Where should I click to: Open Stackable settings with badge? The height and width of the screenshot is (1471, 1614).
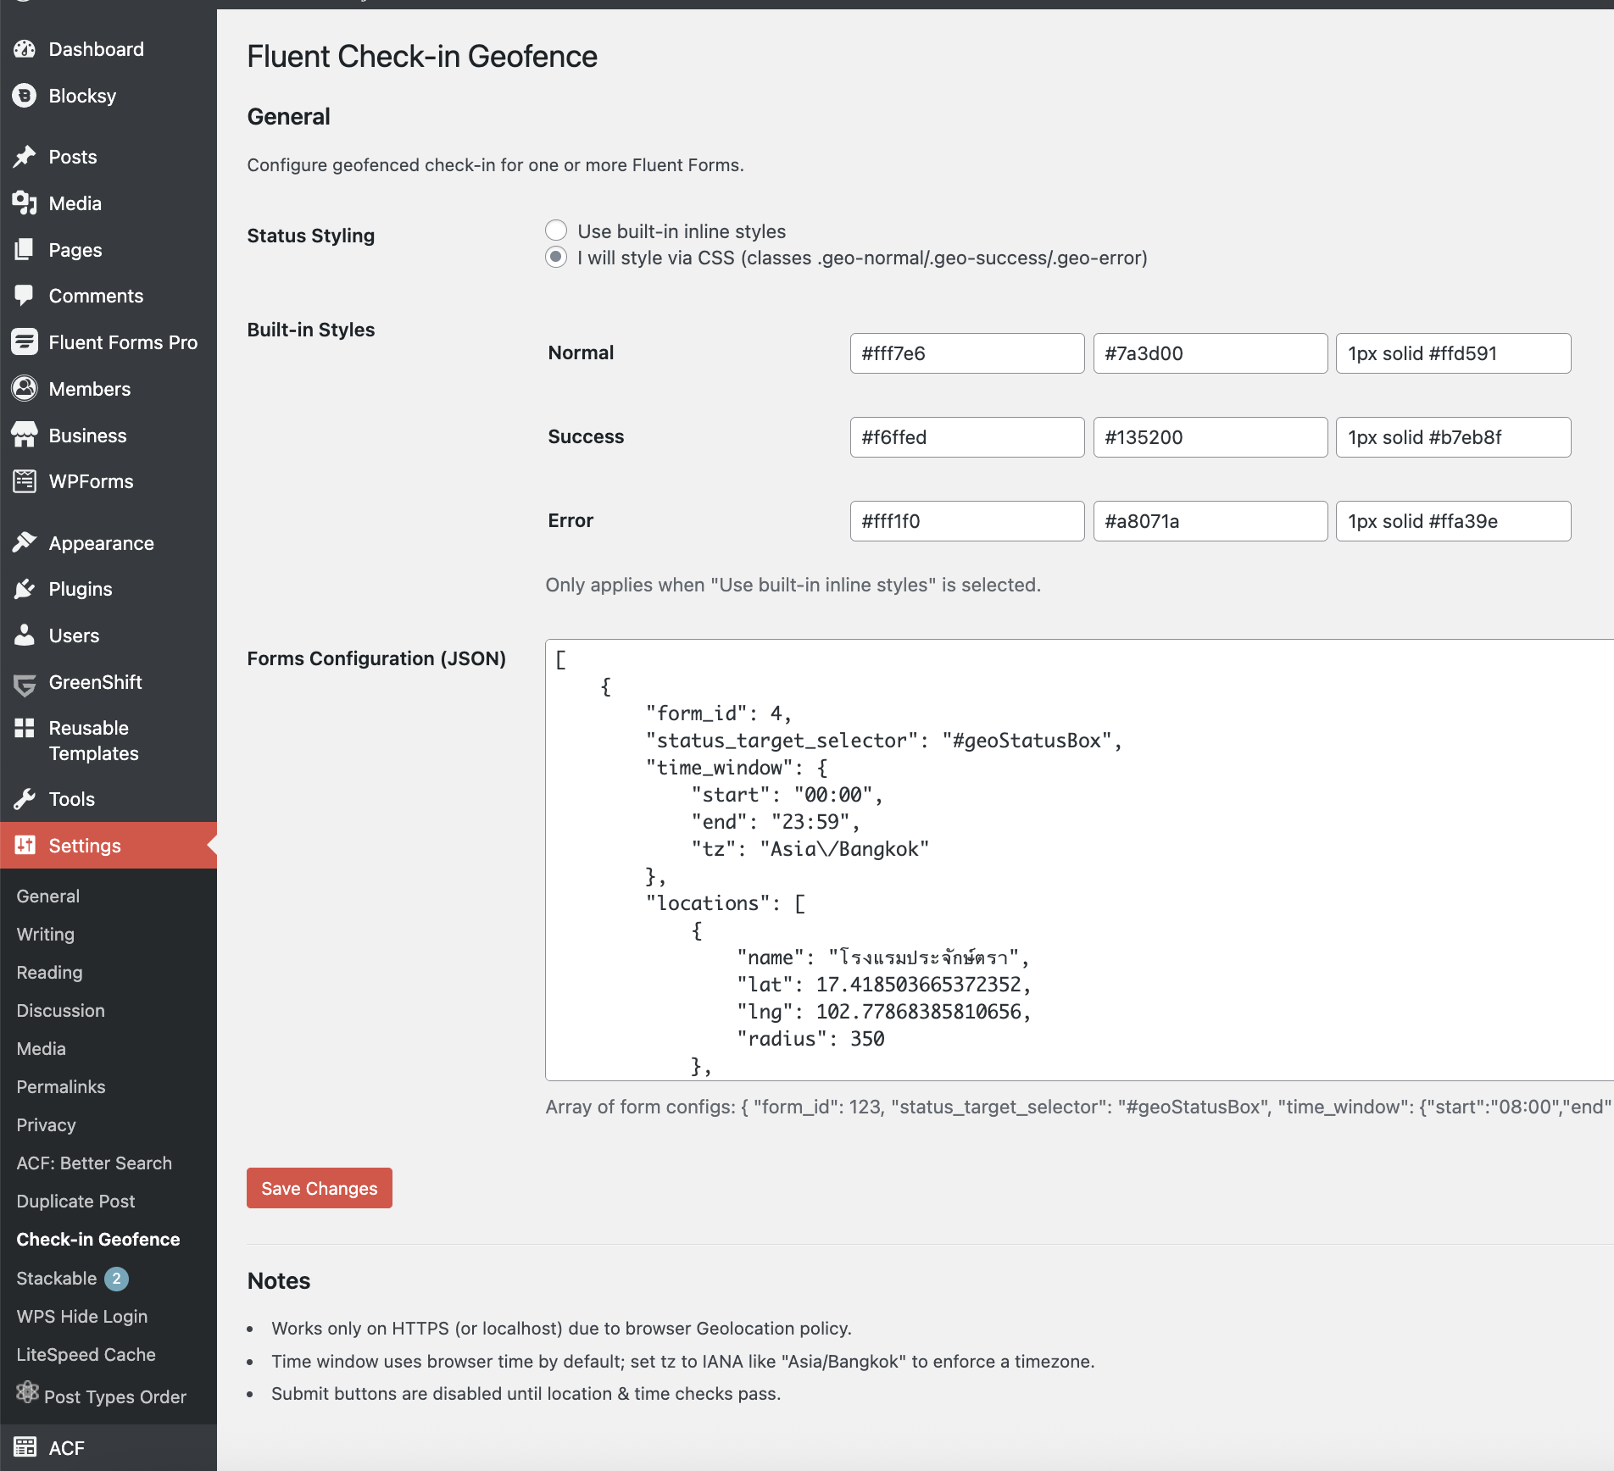[71, 1278]
